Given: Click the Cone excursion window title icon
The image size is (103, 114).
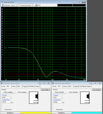Looking at the screenshot, I should pos(2,2).
